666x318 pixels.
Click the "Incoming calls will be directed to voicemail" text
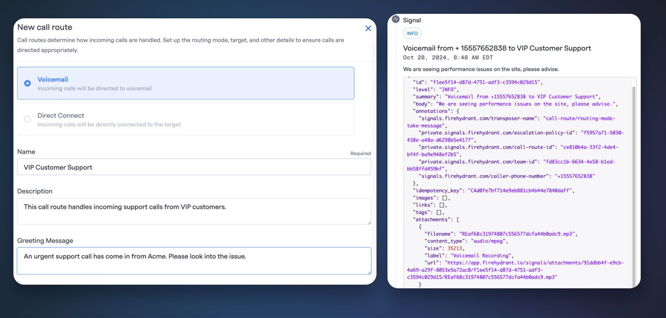pos(95,89)
